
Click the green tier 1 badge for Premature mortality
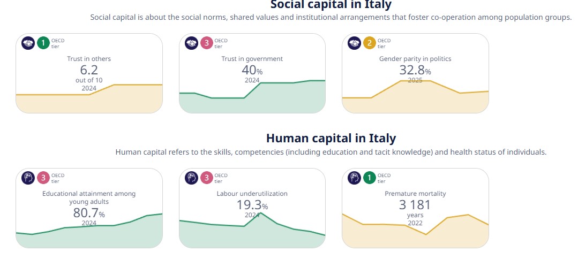pyautogui.click(x=370, y=178)
